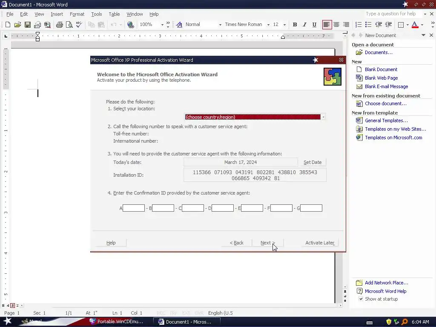The width and height of the screenshot is (436, 327).
Task: Open the Format menu
Action: [x=77, y=14]
